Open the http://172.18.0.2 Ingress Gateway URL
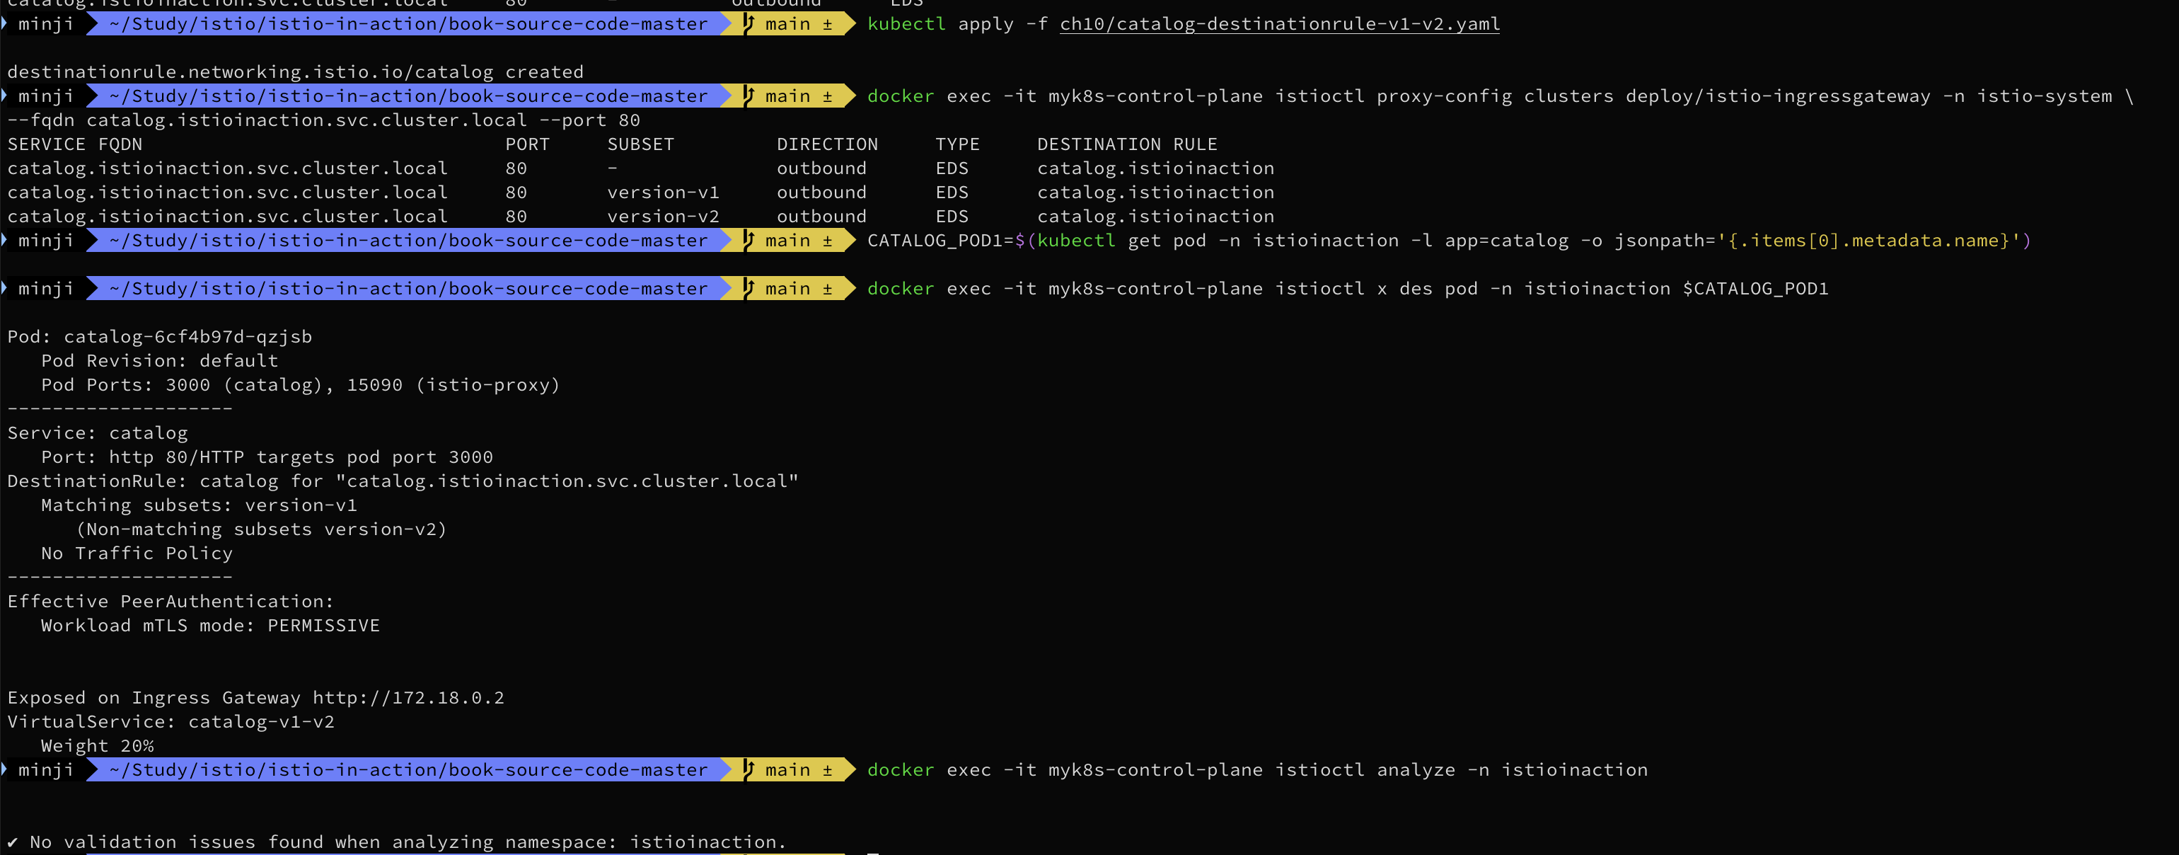2179x855 pixels. click(408, 698)
